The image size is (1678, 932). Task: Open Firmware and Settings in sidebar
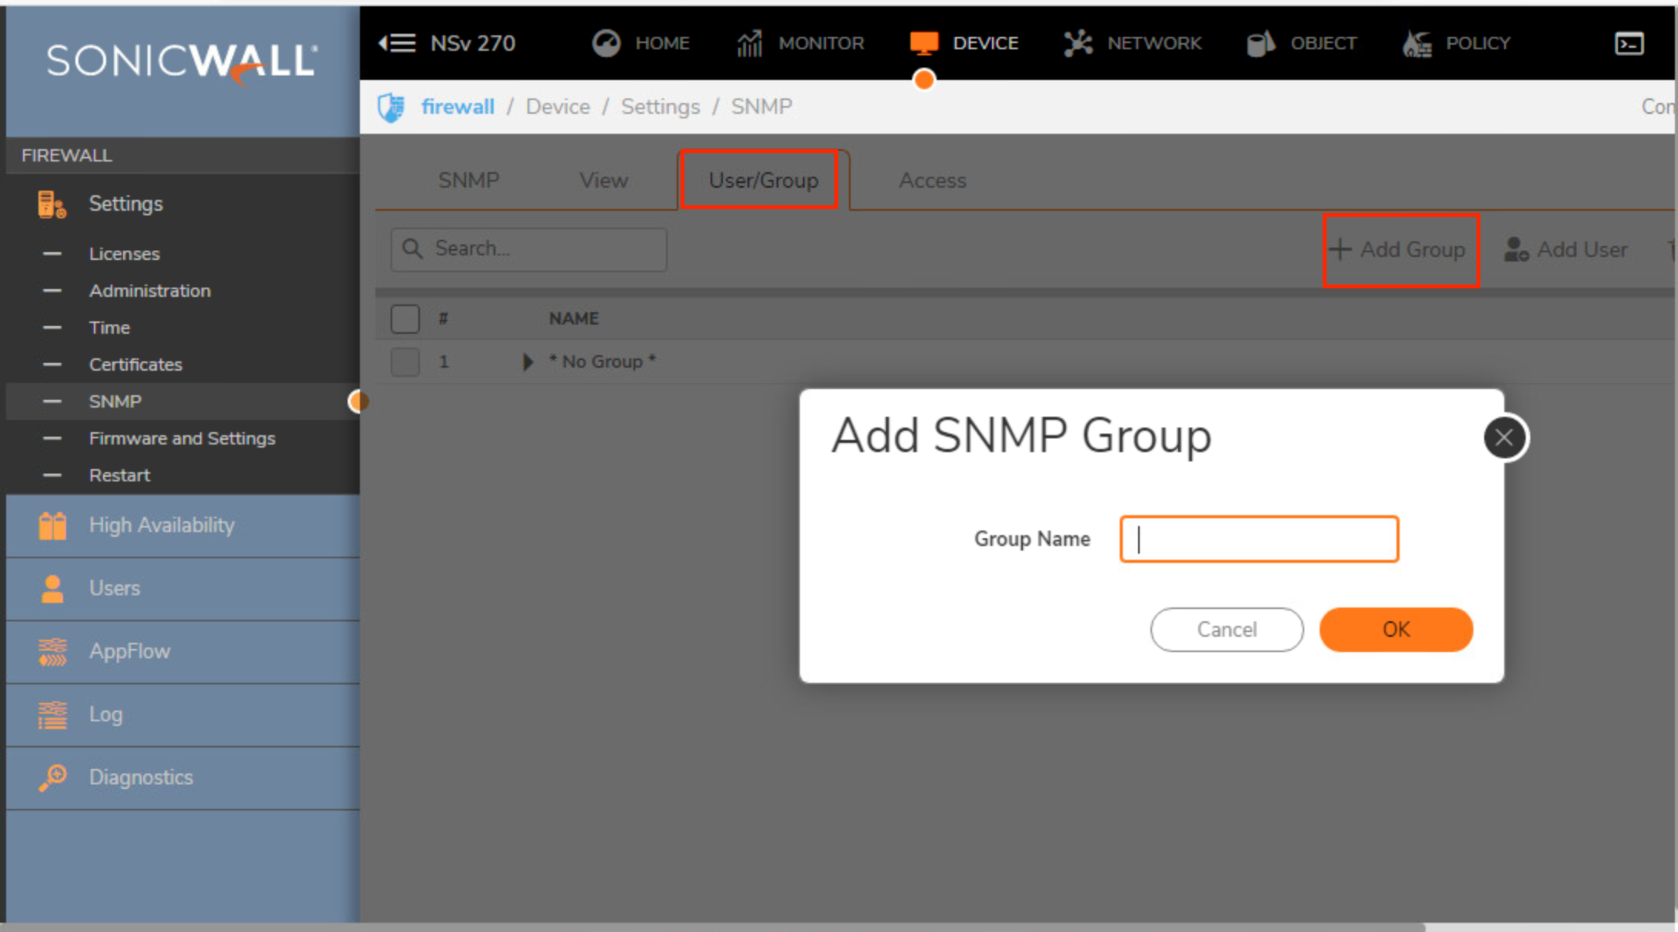[x=182, y=438]
